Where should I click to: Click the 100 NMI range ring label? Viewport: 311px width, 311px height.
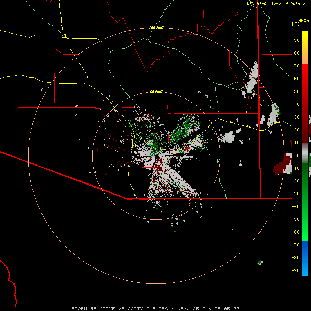pos(156,28)
